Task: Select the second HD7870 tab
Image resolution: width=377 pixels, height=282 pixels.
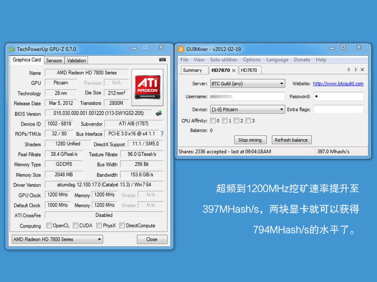Action: (249, 70)
